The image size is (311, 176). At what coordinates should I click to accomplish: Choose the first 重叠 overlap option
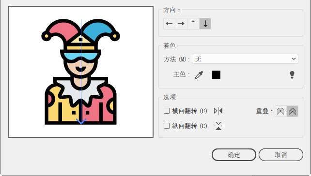pyautogui.click(x=280, y=111)
